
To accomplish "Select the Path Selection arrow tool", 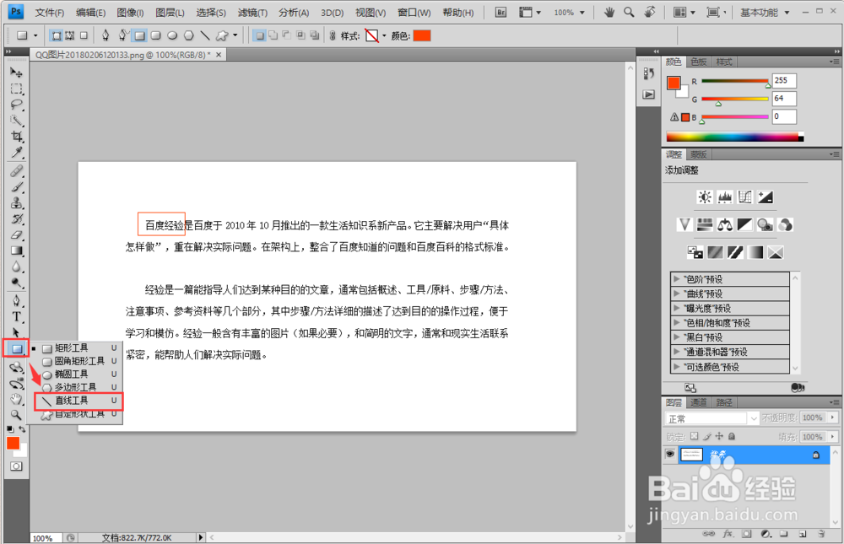I will point(16,332).
